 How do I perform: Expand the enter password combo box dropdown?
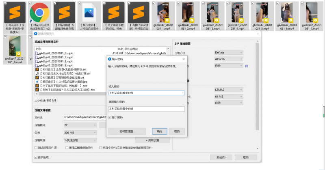(182, 93)
